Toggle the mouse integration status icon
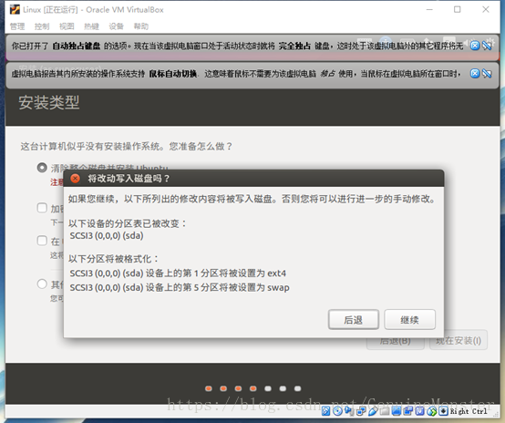The image size is (505, 423). (x=431, y=411)
